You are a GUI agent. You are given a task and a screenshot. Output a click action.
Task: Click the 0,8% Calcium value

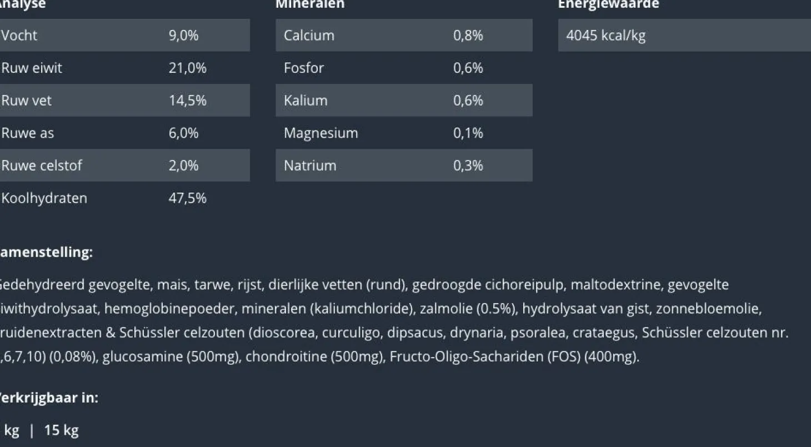tap(468, 36)
